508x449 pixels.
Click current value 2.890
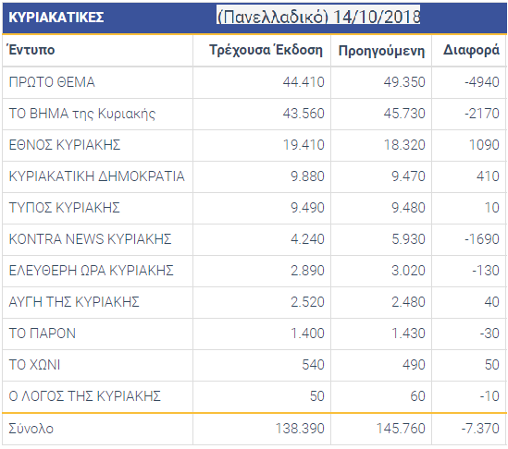pyautogui.click(x=307, y=270)
